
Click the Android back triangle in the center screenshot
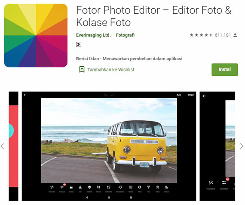(x=87, y=198)
